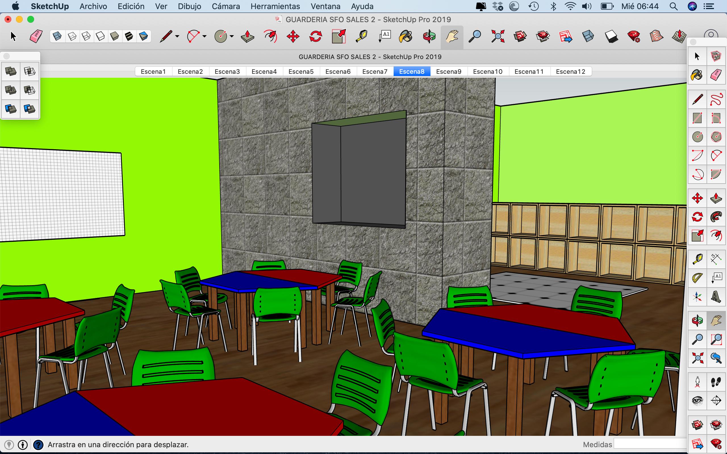
Task: Click the Look Around eye icon
Action: click(x=697, y=400)
